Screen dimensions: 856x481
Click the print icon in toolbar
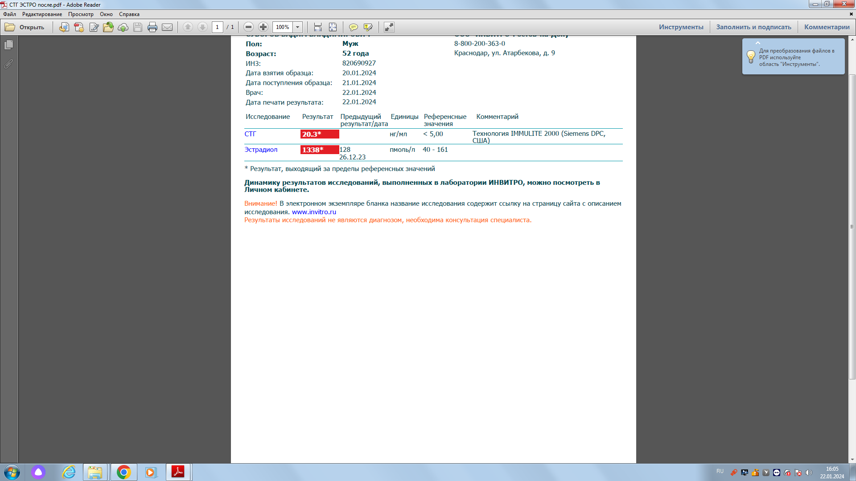(x=152, y=27)
